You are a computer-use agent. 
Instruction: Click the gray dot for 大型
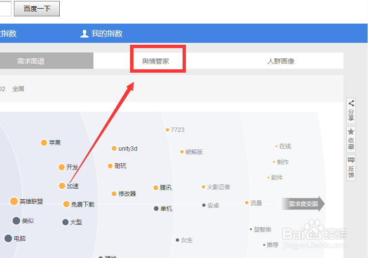(x=65, y=222)
